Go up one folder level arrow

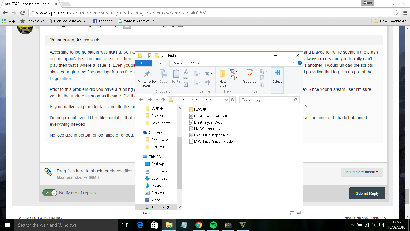tap(163, 100)
